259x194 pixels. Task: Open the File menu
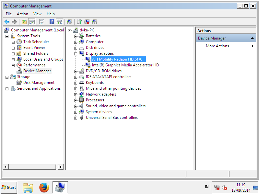tap(9, 14)
